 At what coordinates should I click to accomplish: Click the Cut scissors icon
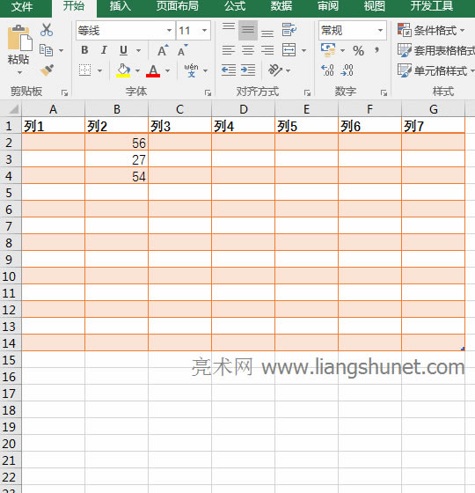[x=47, y=30]
